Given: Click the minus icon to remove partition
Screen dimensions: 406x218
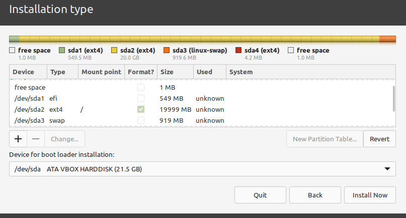Looking at the screenshot, I should click(36, 139).
